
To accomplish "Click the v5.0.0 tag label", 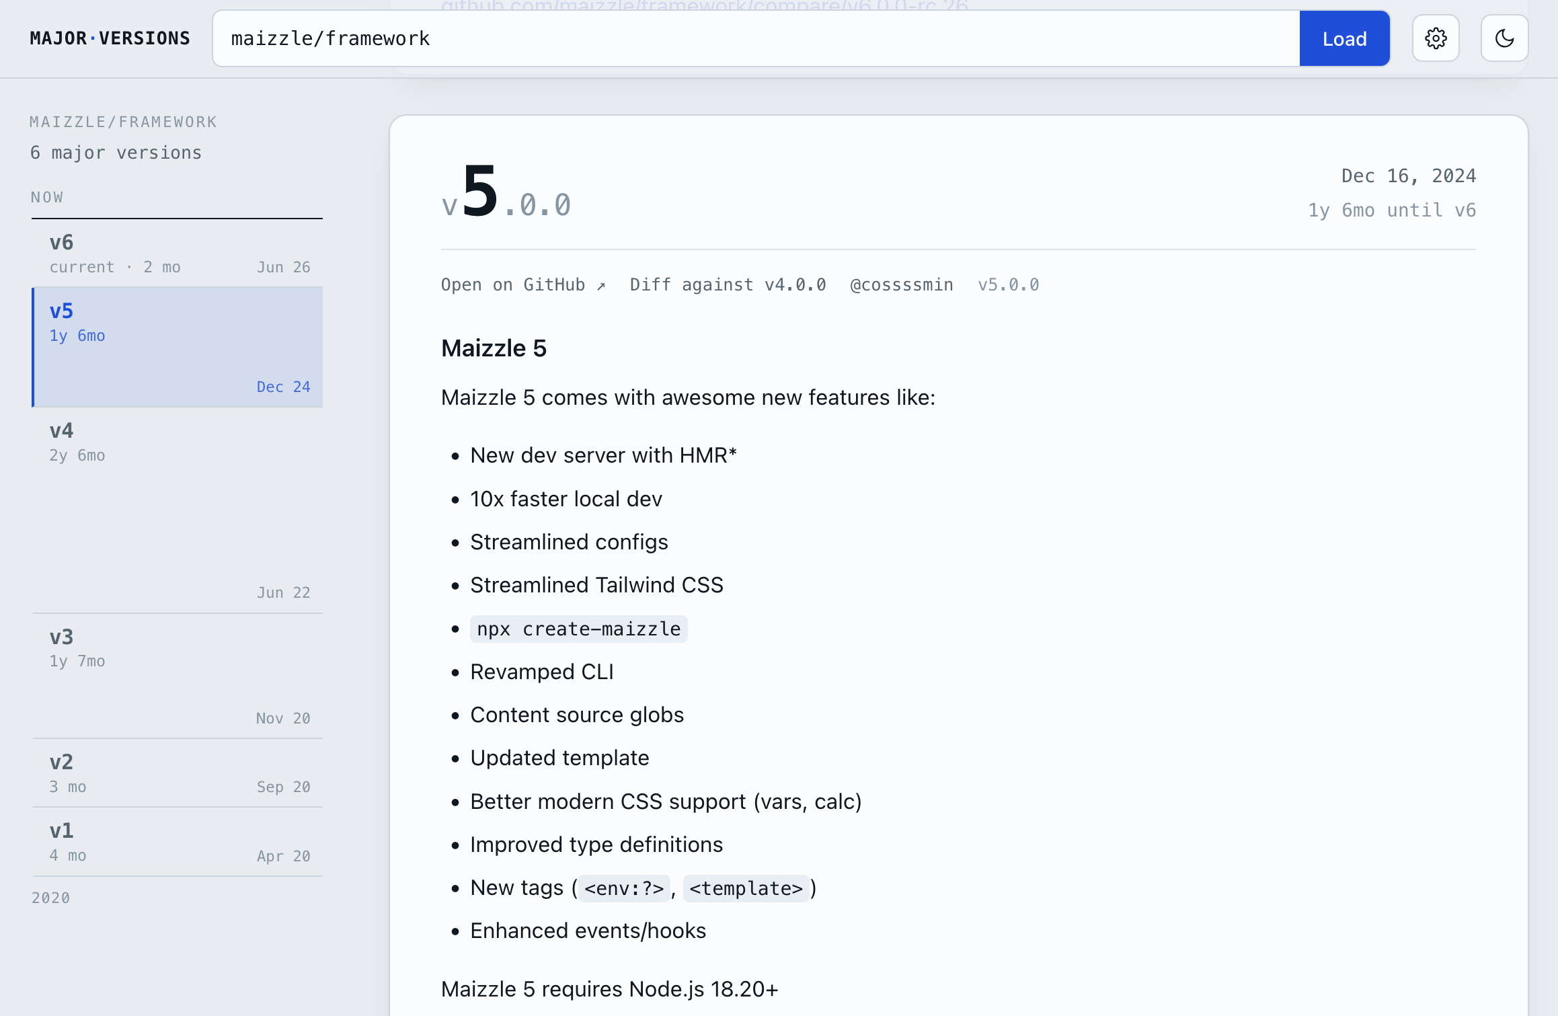I will pos(1009,285).
